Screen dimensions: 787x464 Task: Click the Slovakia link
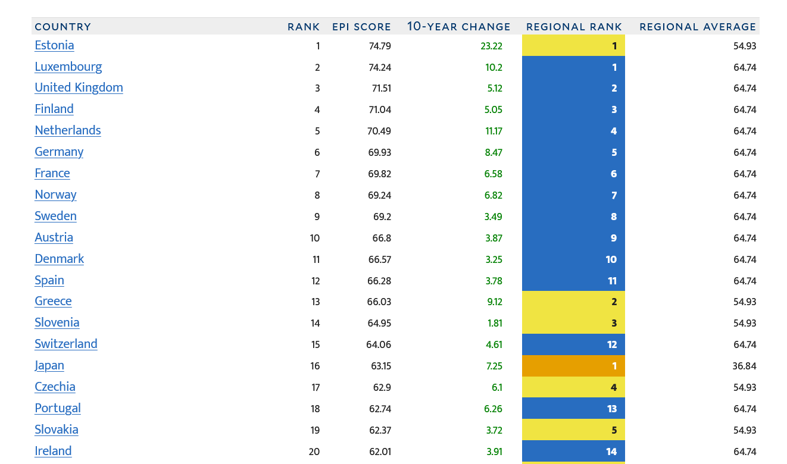click(57, 430)
